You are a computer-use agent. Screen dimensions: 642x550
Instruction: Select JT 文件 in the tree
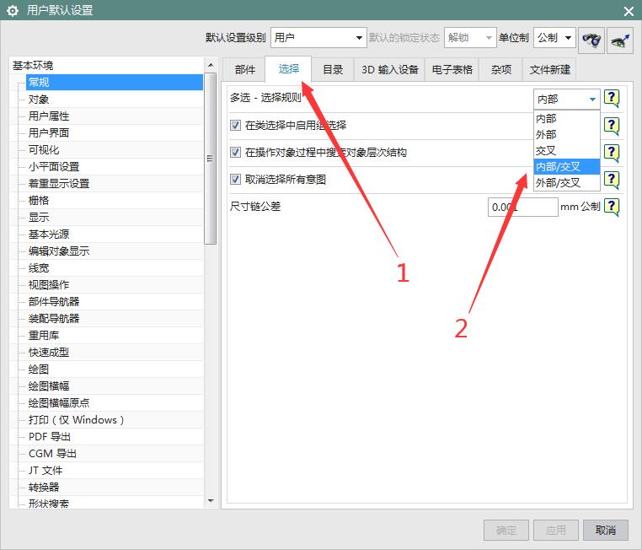tap(45, 470)
